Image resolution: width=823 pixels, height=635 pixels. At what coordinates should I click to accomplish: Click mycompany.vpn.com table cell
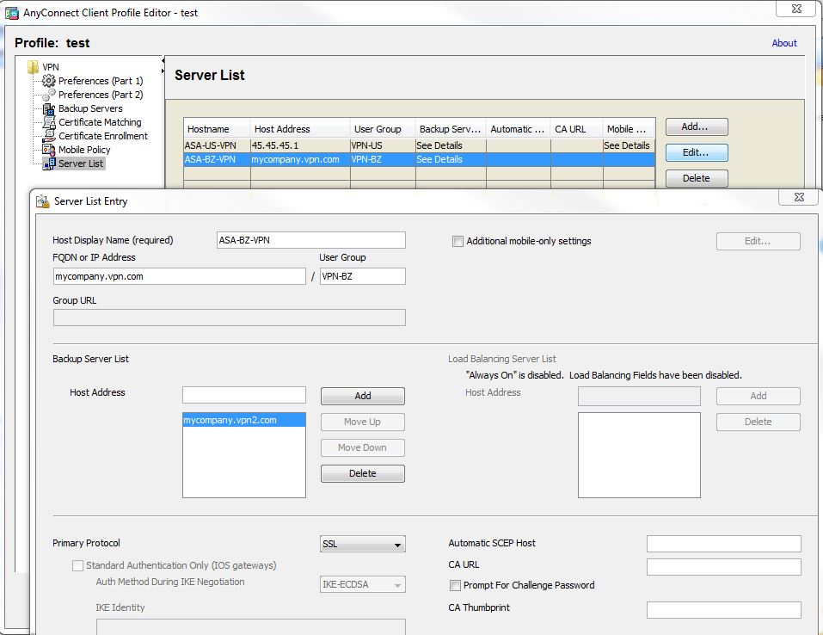click(300, 159)
